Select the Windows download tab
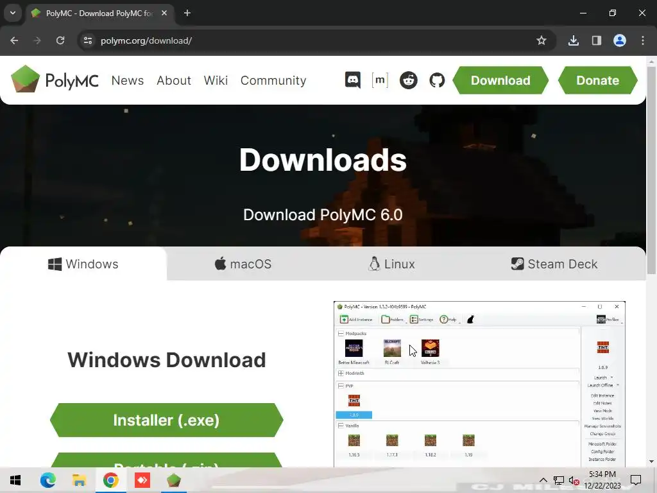 83,264
